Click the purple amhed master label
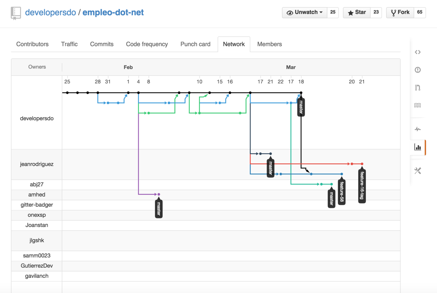437x293 pixels. tap(159, 208)
